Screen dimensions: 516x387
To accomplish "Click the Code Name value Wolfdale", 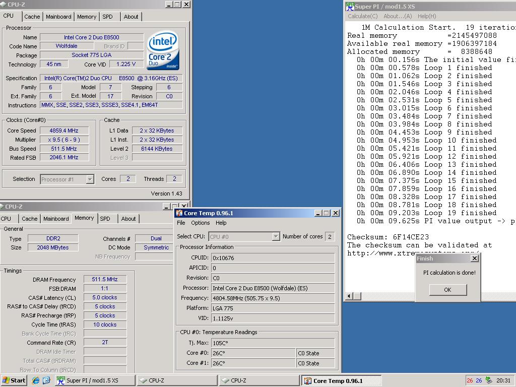I will tap(67, 46).
